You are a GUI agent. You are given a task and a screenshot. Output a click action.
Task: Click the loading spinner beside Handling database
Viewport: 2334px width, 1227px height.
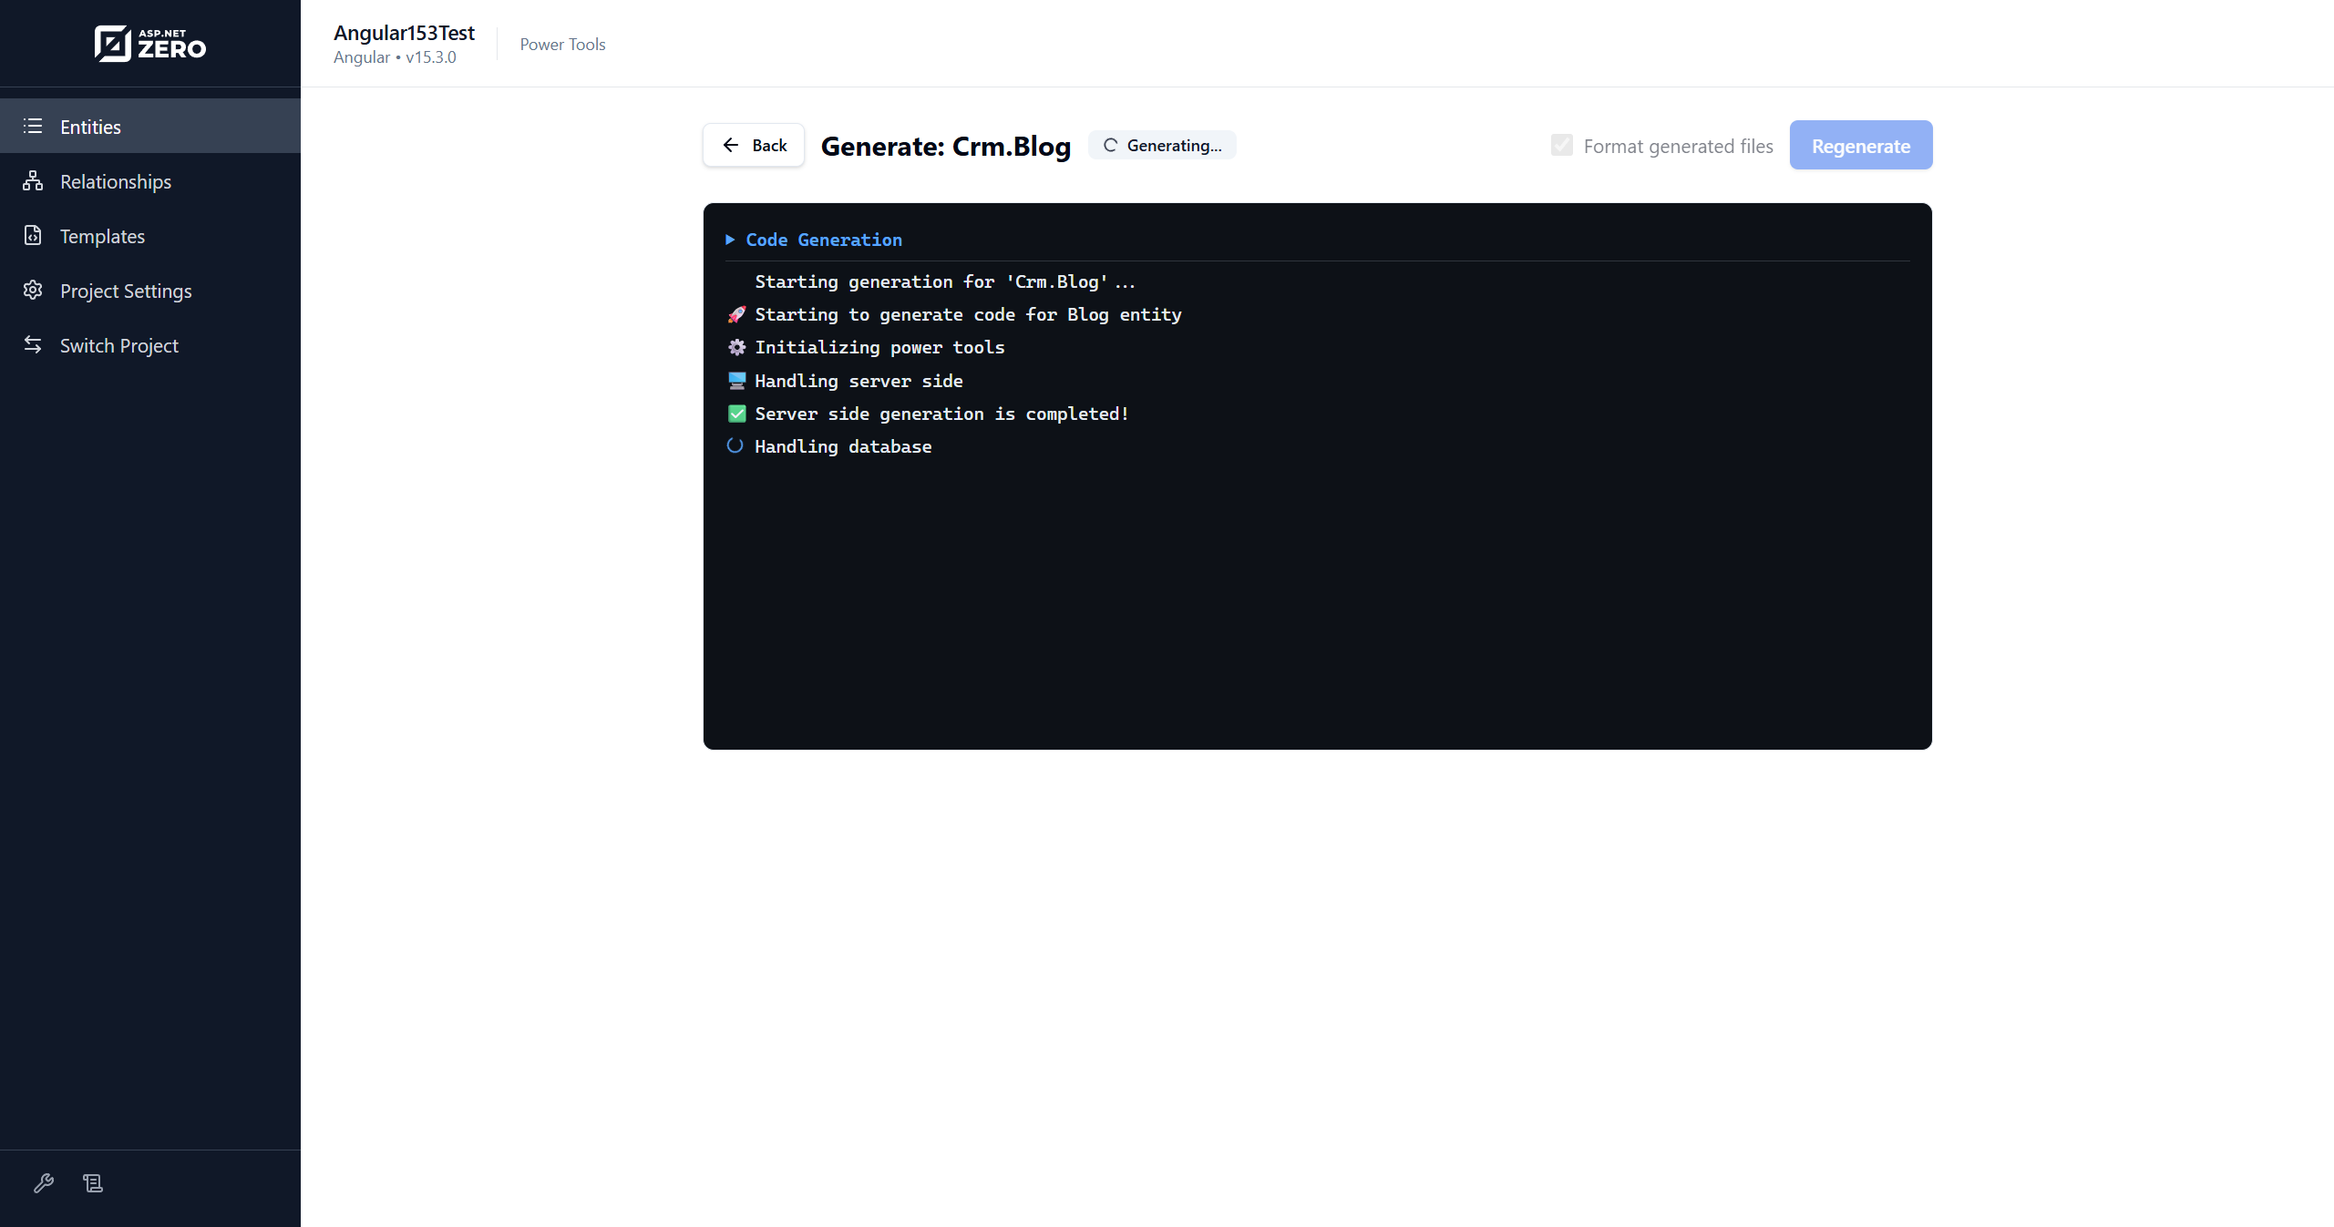[735, 445]
